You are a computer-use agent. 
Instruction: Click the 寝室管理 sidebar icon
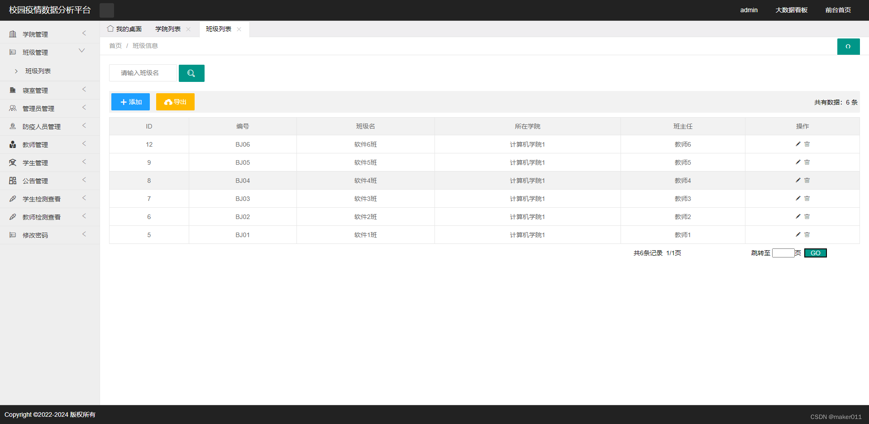point(13,90)
